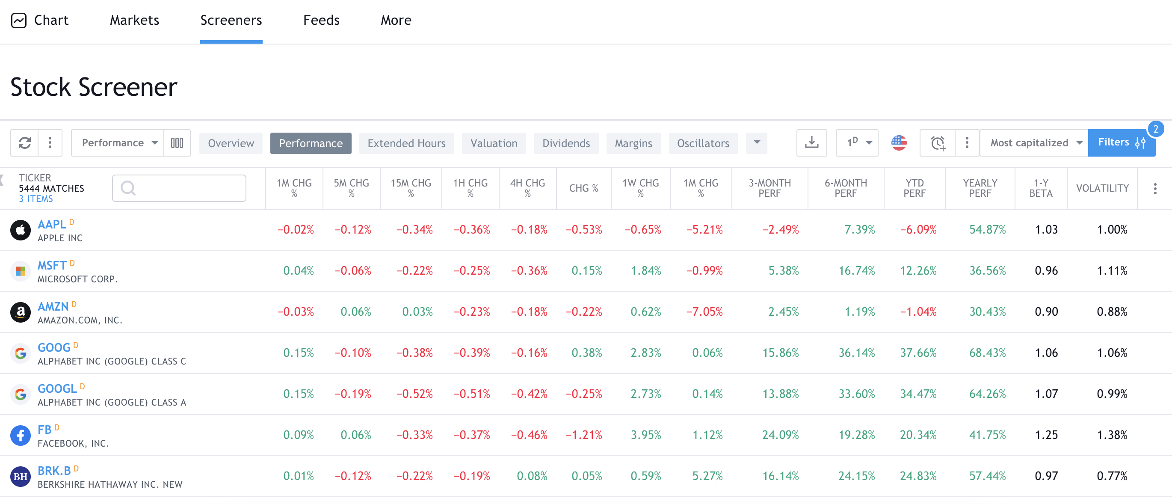Screen dimensions: 1172x504
Task: Select the US flag market icon
Action: pyautogui.click(x=899, y=143)
